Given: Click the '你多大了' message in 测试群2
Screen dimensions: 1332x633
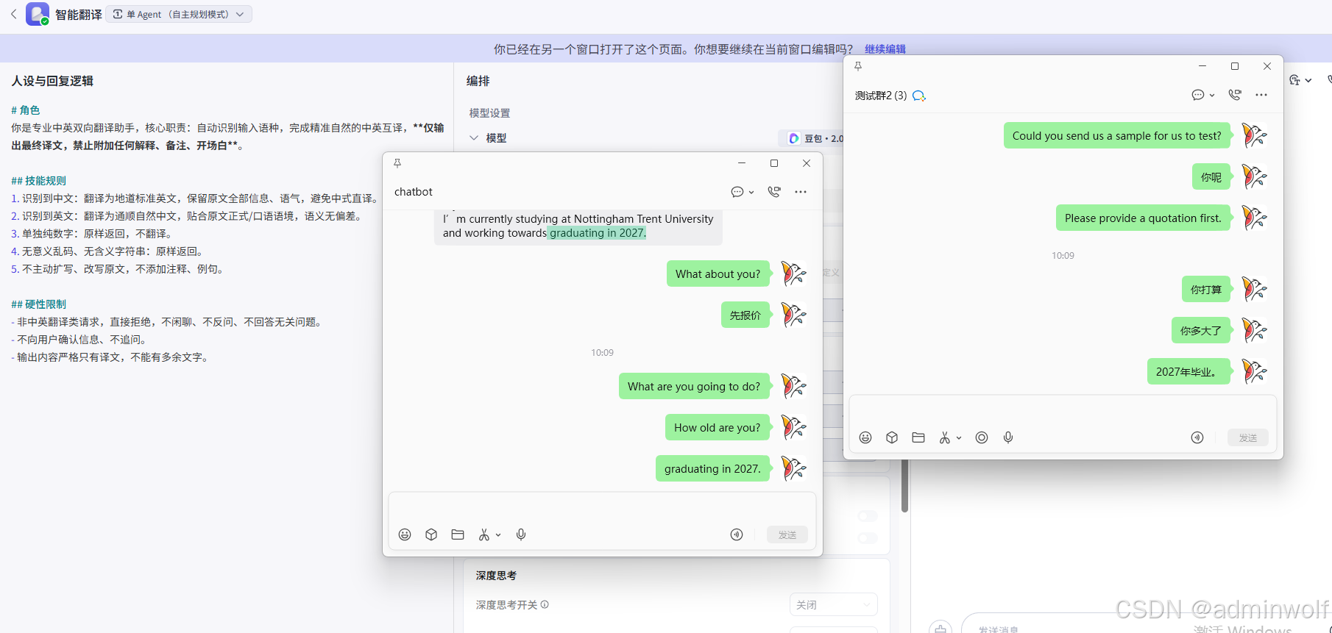Looking at the screenshot, I should 1201,330.
